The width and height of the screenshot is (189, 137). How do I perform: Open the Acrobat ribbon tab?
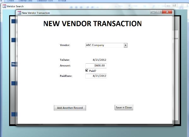click(x=62, y=1)
